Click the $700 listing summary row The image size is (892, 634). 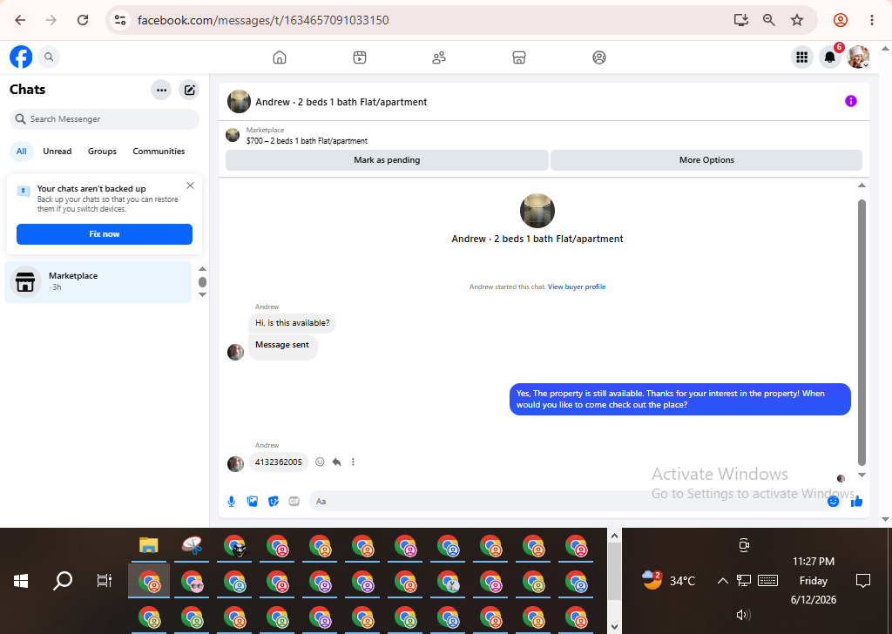[307, 140]
